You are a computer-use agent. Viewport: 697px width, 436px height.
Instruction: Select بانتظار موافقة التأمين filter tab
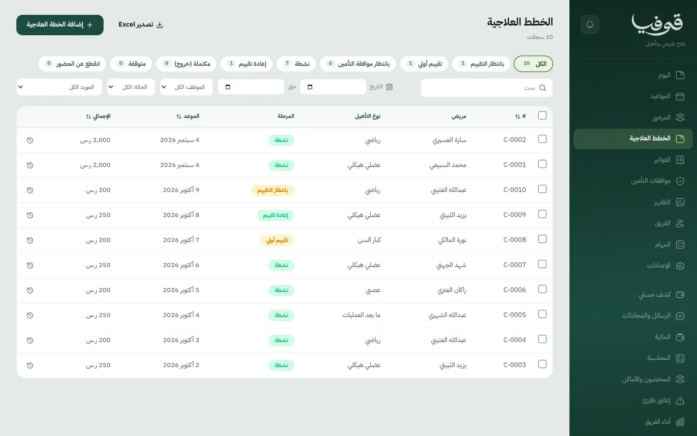[x=358, y=64]
